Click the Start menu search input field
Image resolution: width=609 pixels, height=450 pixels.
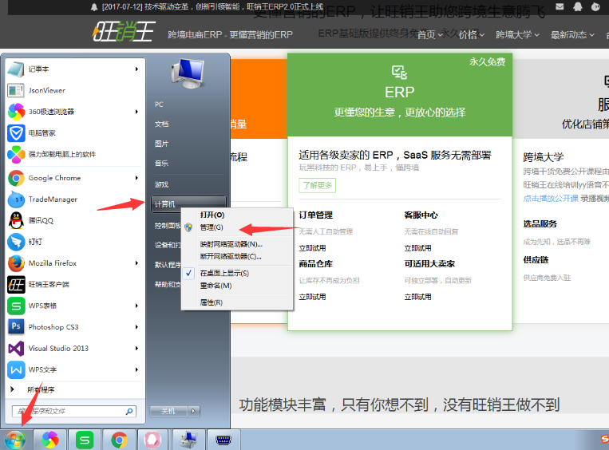[74, 411]
